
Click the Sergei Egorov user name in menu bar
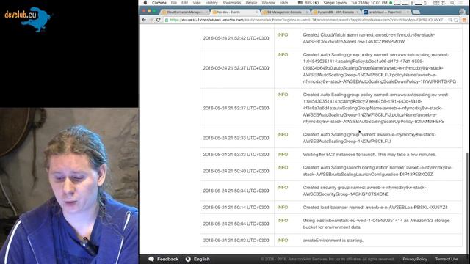[336, 3]
